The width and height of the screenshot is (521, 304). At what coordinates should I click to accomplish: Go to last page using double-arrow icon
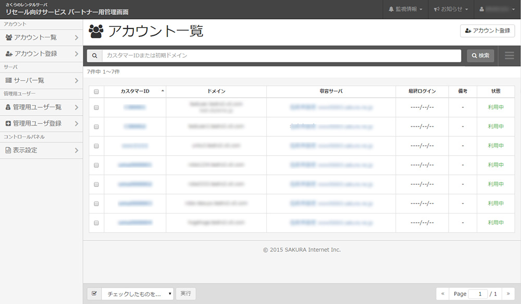pos(508,294)
